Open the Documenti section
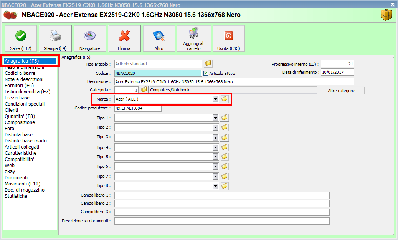This screenshot has width=398, height=240. point(16,177)
